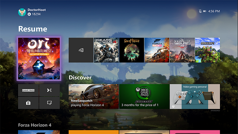Launch Gears of War 4 tile
238x134 pixels.
point(106,50)
